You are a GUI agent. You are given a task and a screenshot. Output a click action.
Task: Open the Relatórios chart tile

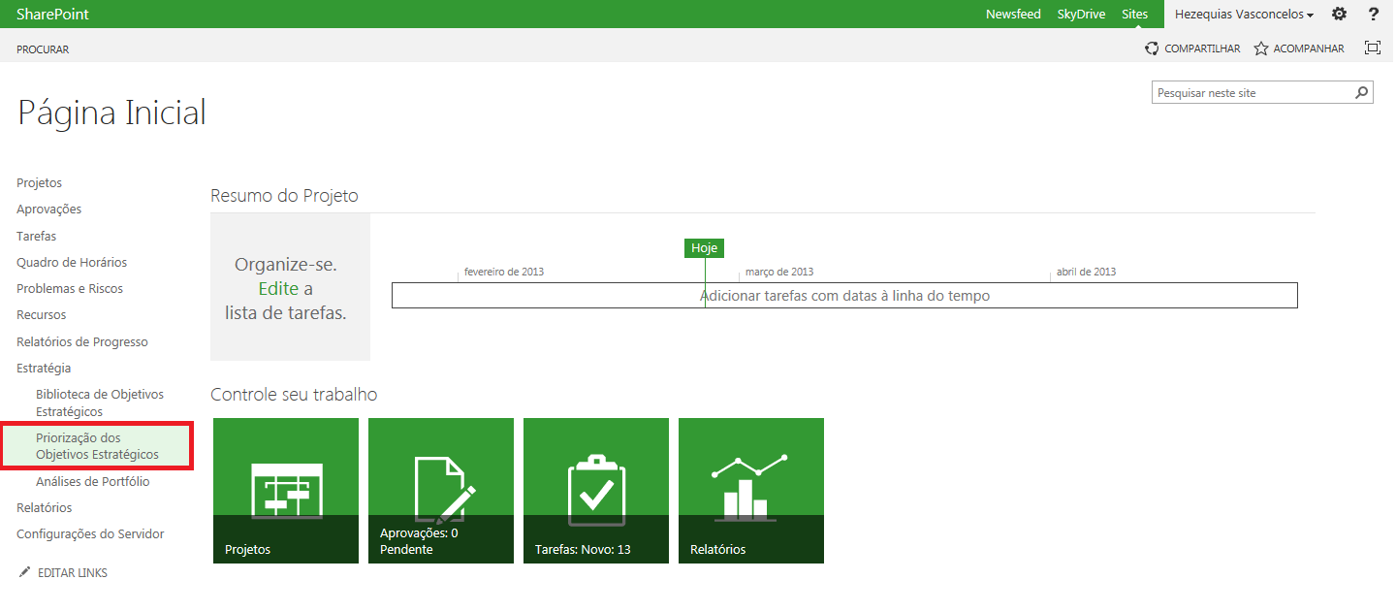pos(751,491)
